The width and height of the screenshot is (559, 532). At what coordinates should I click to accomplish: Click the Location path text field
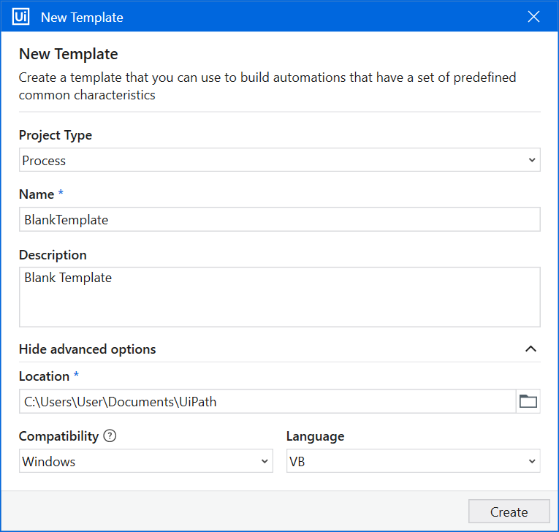click(x=267, y=401)
